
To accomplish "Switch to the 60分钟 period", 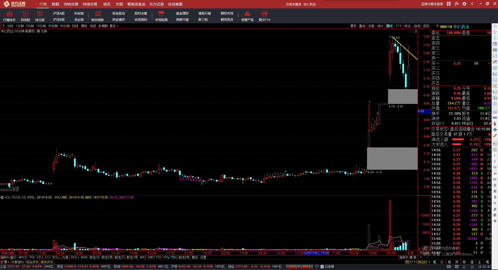I will pyautogui.click(x=65, y=26).
